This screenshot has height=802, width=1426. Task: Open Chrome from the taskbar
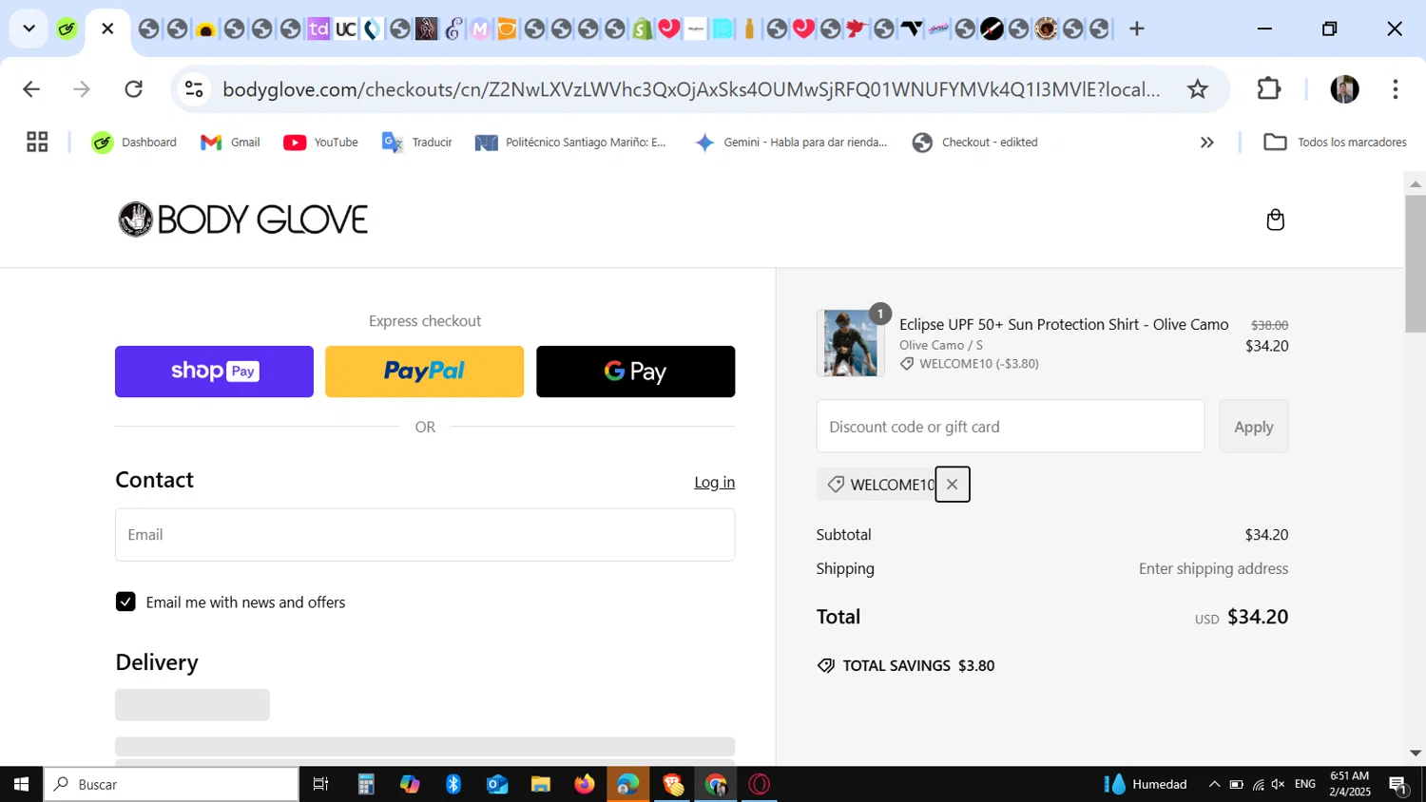coord(716,784)
